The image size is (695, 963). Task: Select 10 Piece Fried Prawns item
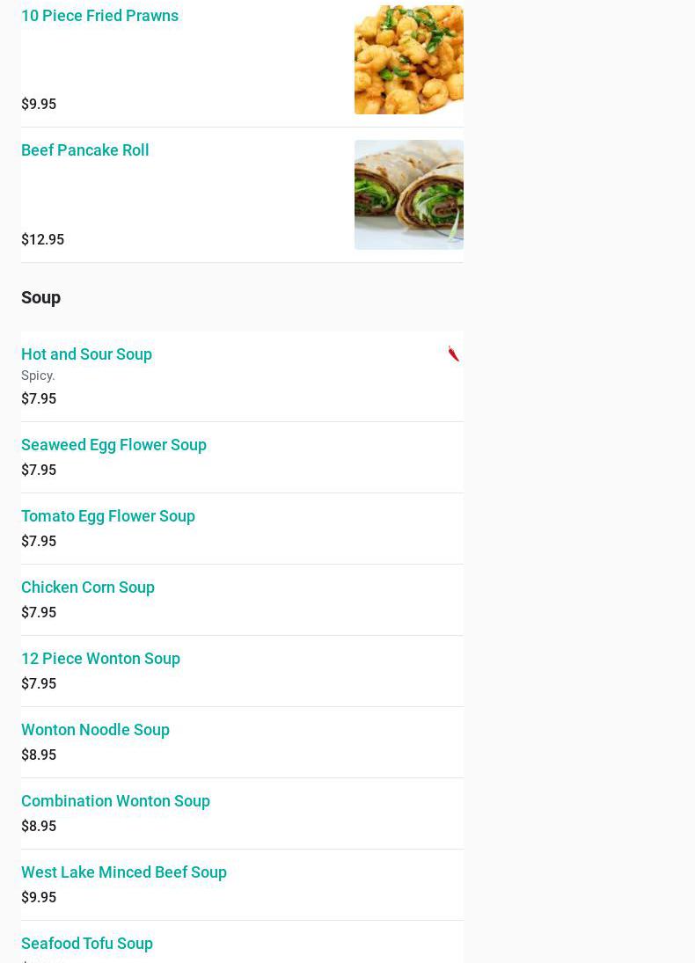coord(99,16)
